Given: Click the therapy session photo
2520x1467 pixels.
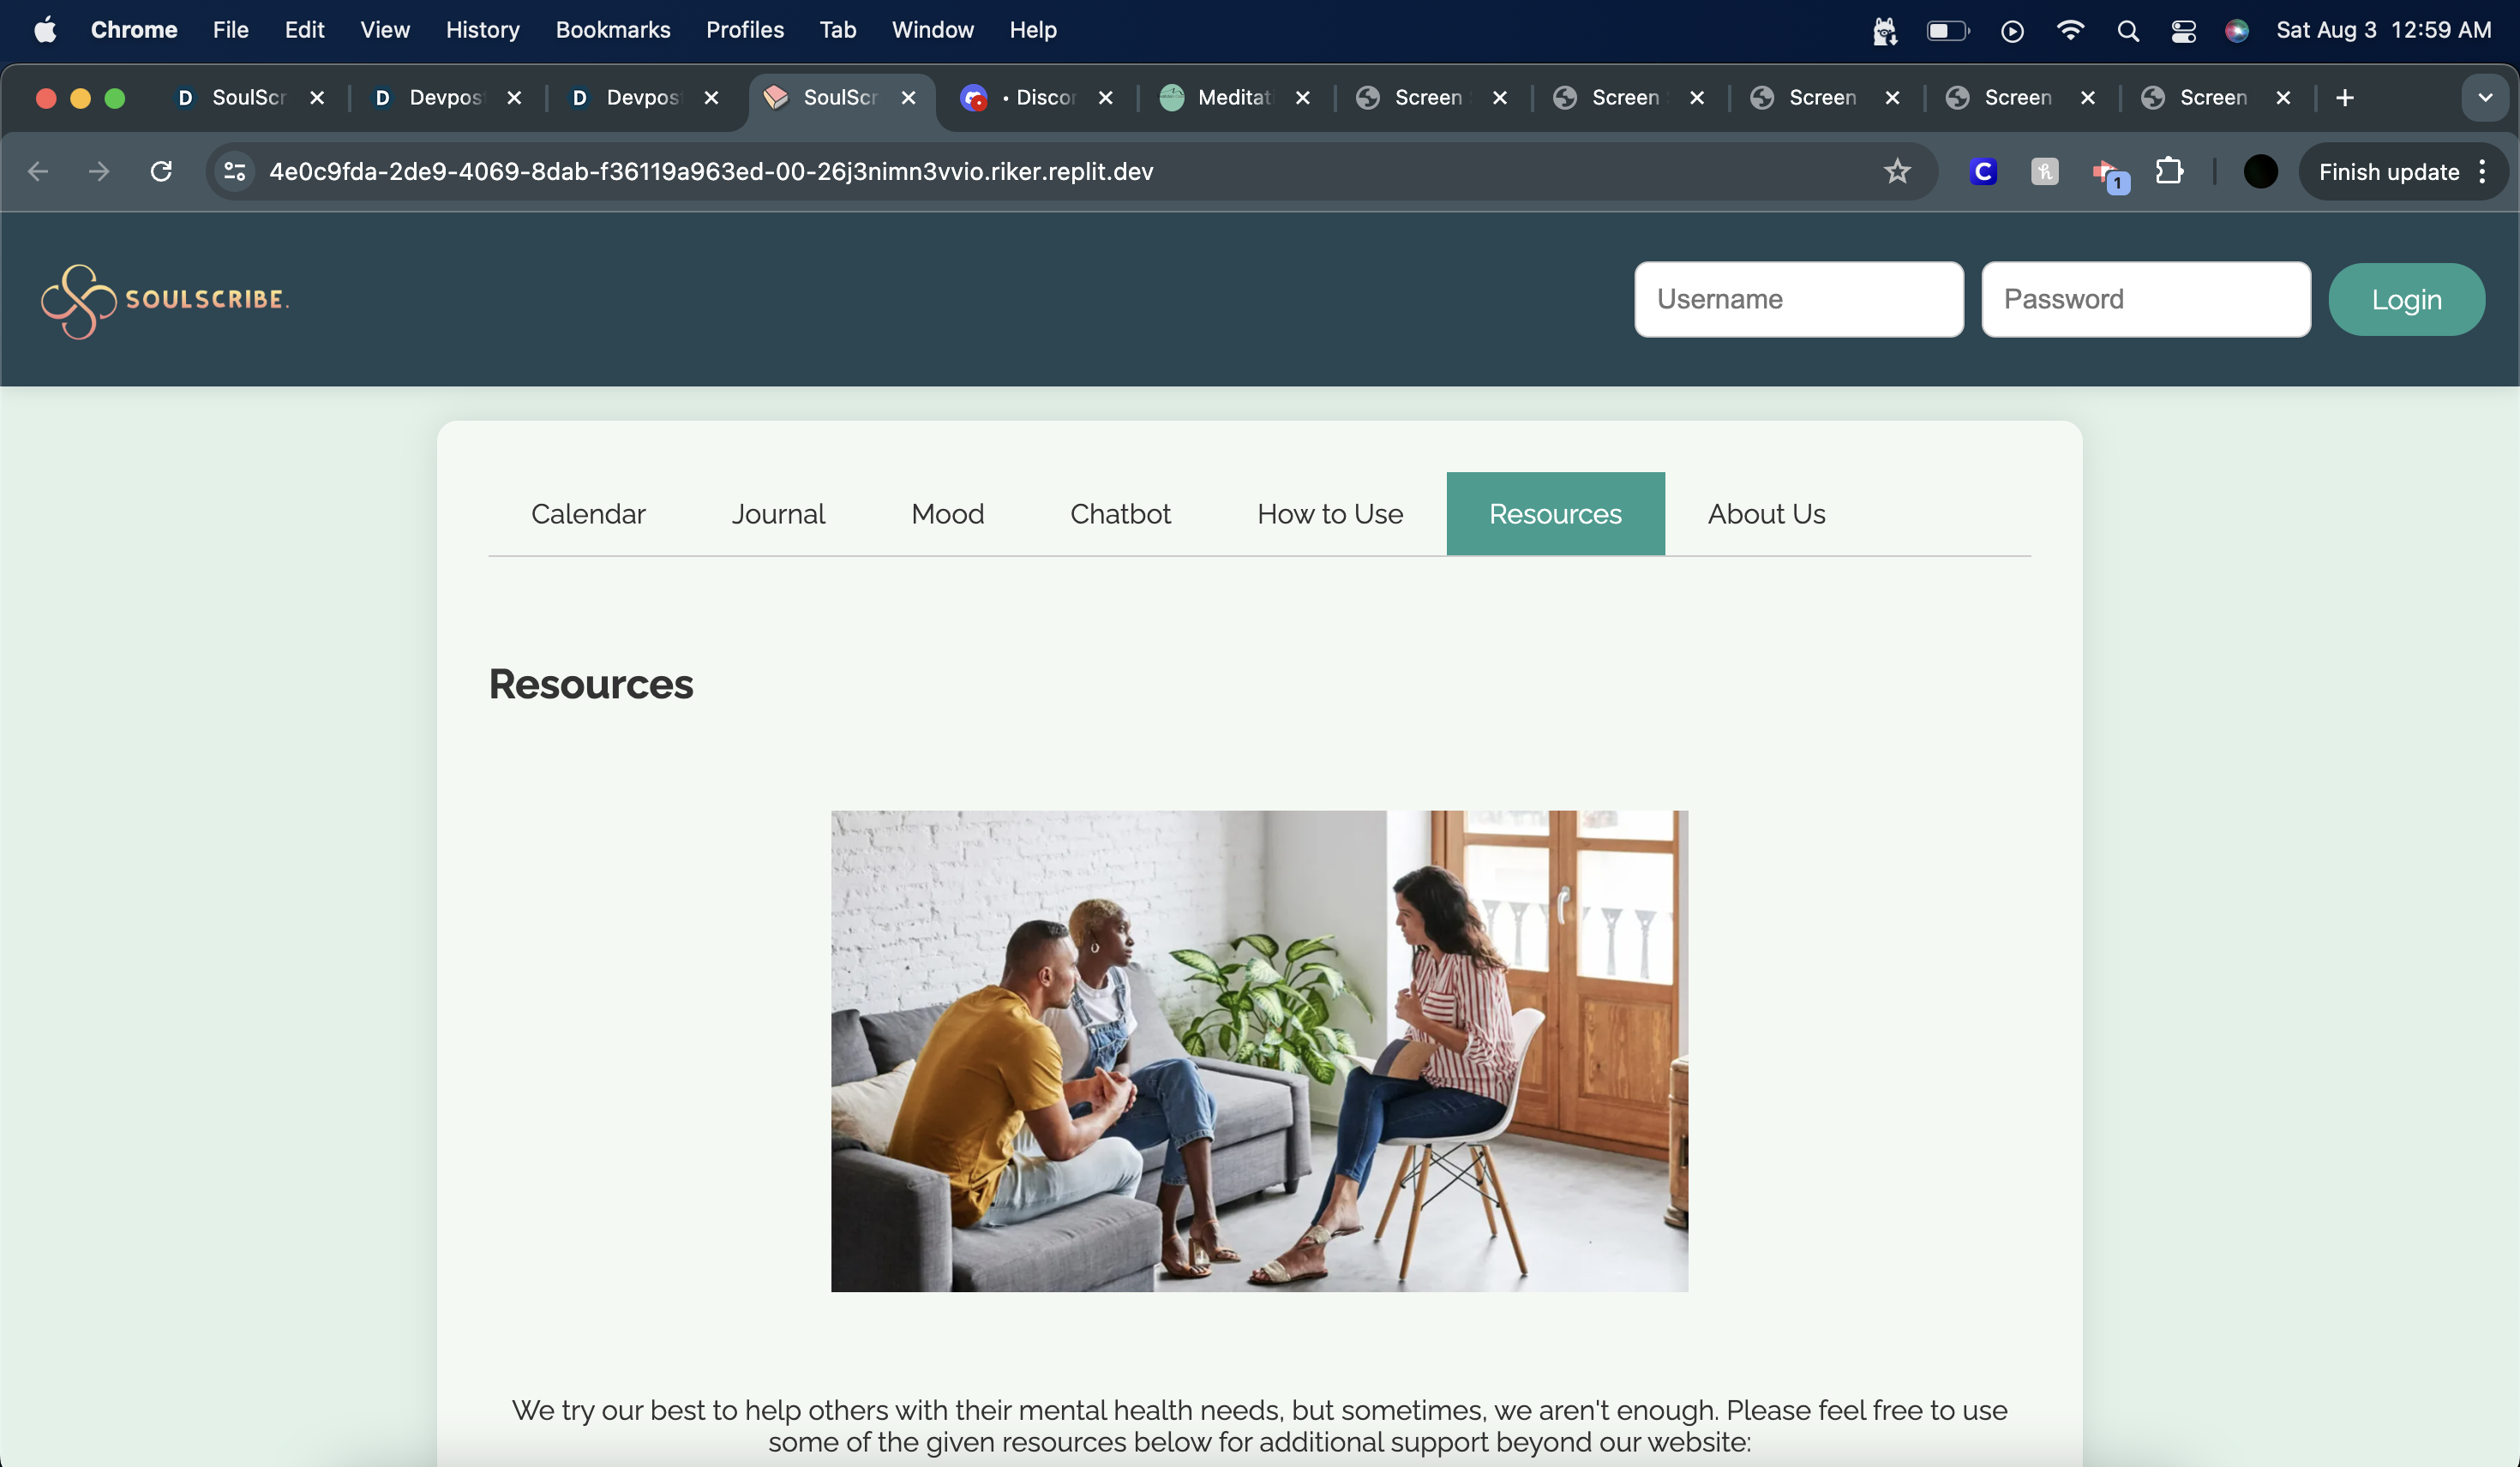Looking at the screenshot, I should tap(1259, 1050).
